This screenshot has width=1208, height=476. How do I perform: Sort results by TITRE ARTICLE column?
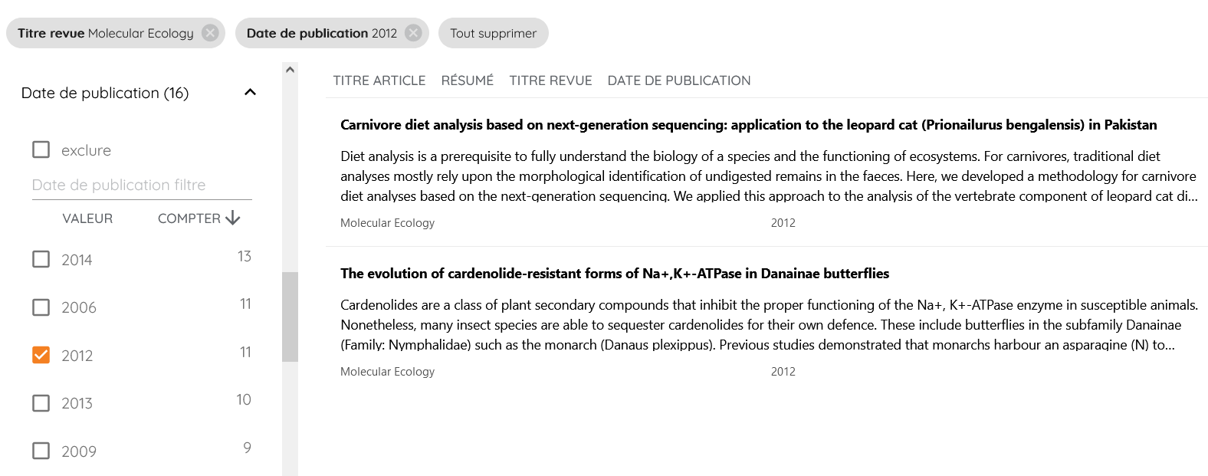(x=379, y=80)
